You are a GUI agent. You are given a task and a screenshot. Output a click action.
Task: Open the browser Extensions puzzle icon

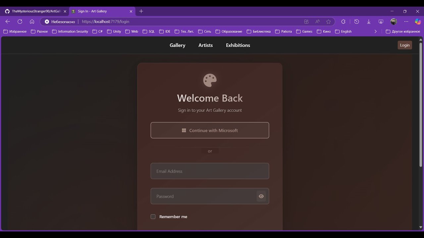[x=343, y=21]
